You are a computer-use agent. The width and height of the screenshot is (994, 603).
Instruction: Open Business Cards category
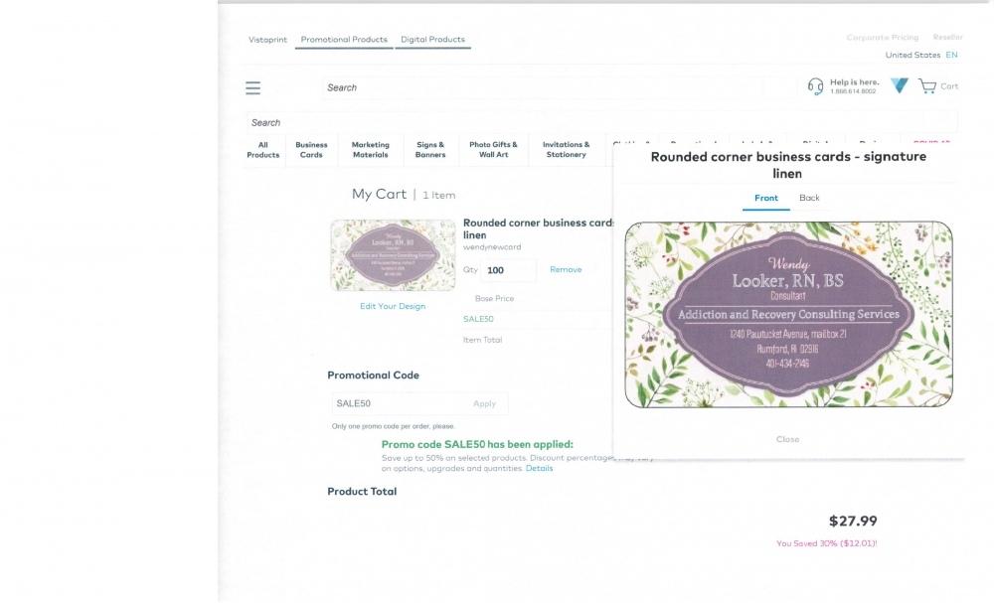point(311,150)
